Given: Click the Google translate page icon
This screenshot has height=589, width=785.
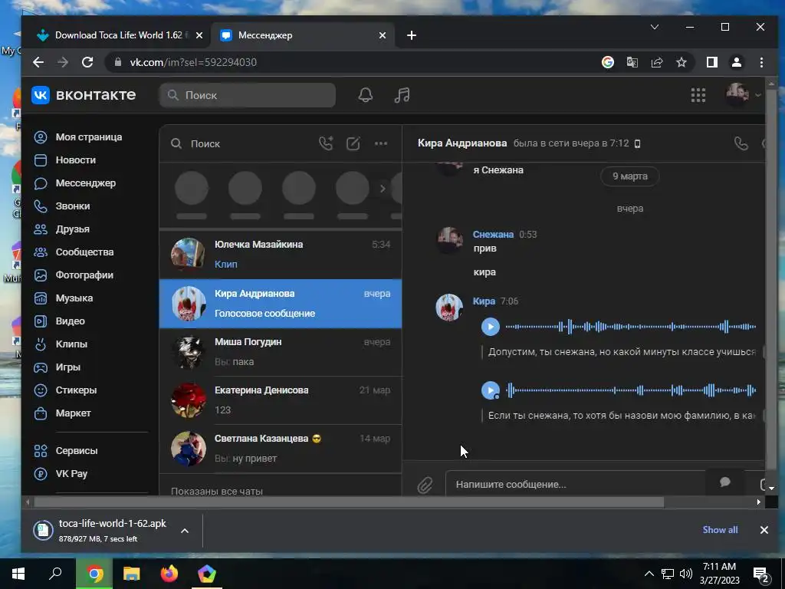Looking at the screenshot, I should [x=632, y=62].
